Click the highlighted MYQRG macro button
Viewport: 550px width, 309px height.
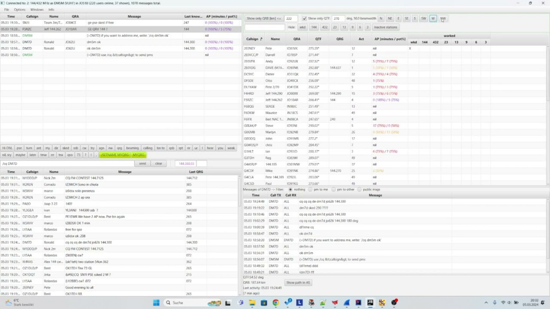click(x=139, y=155)
